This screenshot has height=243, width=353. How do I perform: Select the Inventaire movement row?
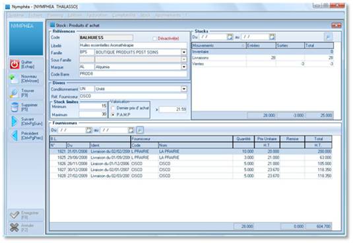263,52
